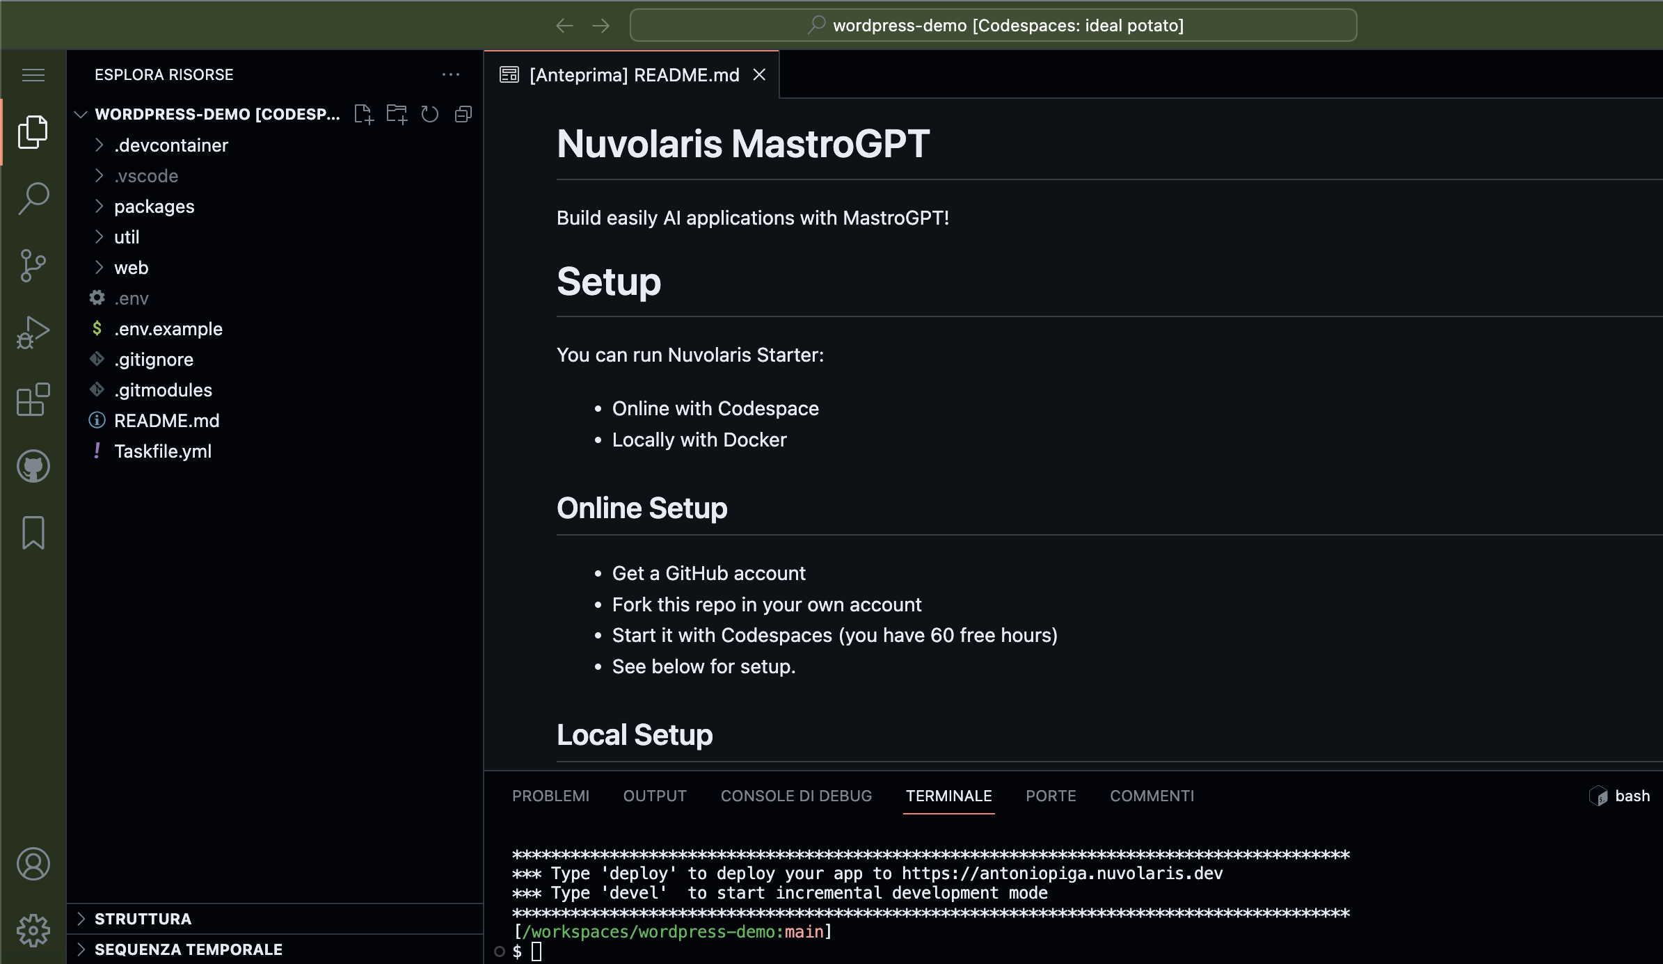1663x964 pixels.
Task: Click the gear icon next to .env
Action: pyautogui.click(x=97, y=298)
